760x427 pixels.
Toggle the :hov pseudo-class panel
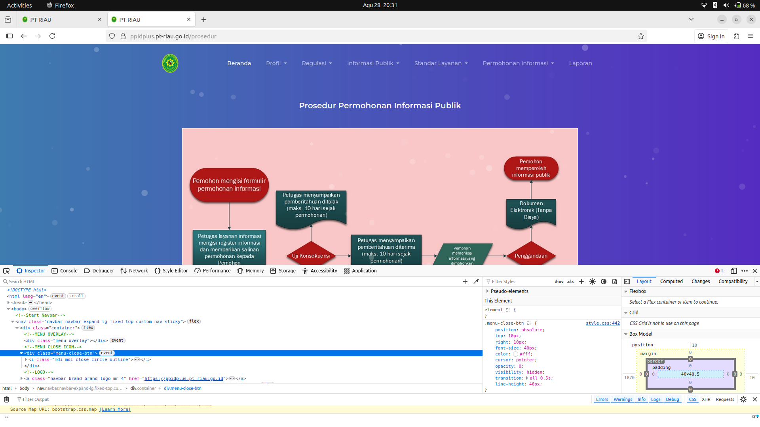559,282
